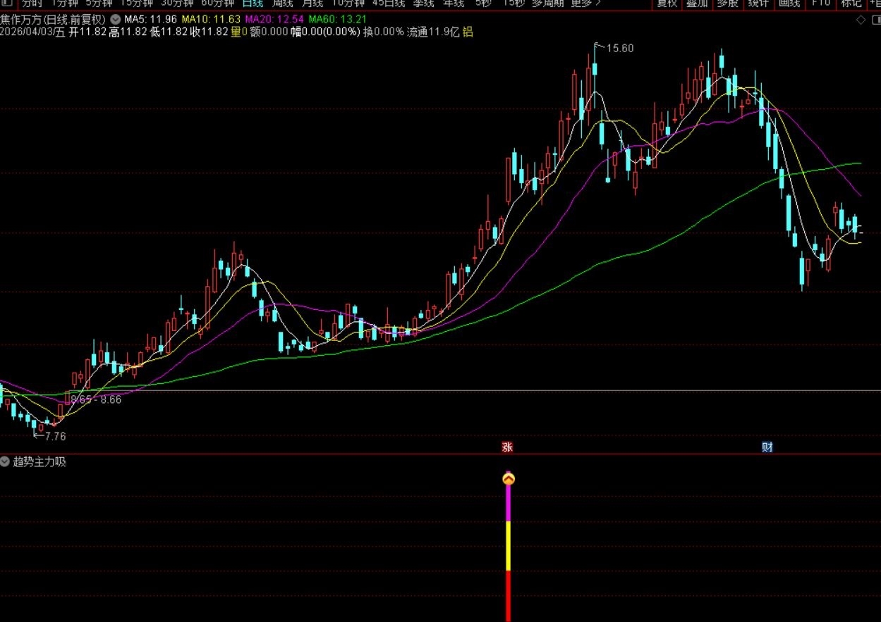Click the red 涨 event marker
881x622 pixels.
[x=507, y=447]
